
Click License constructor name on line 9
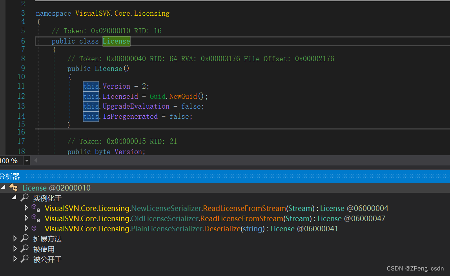109,69
